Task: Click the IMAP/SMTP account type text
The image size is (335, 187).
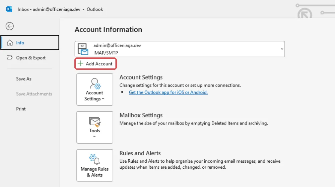Action: 106,53
